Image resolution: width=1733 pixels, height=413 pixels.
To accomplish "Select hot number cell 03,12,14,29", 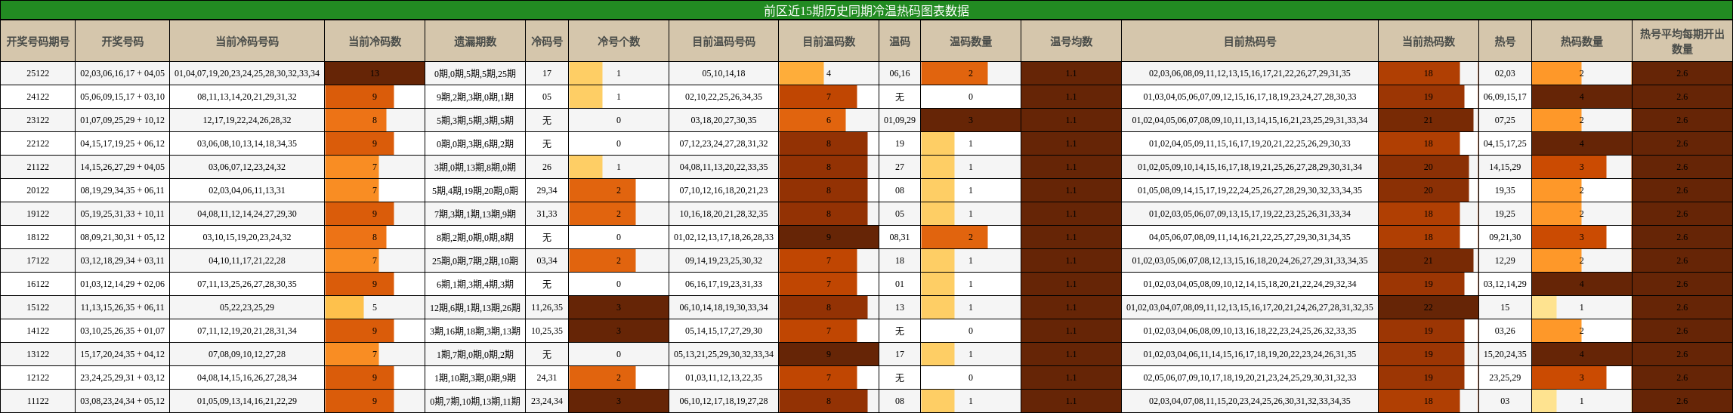I will (1505, 284).
